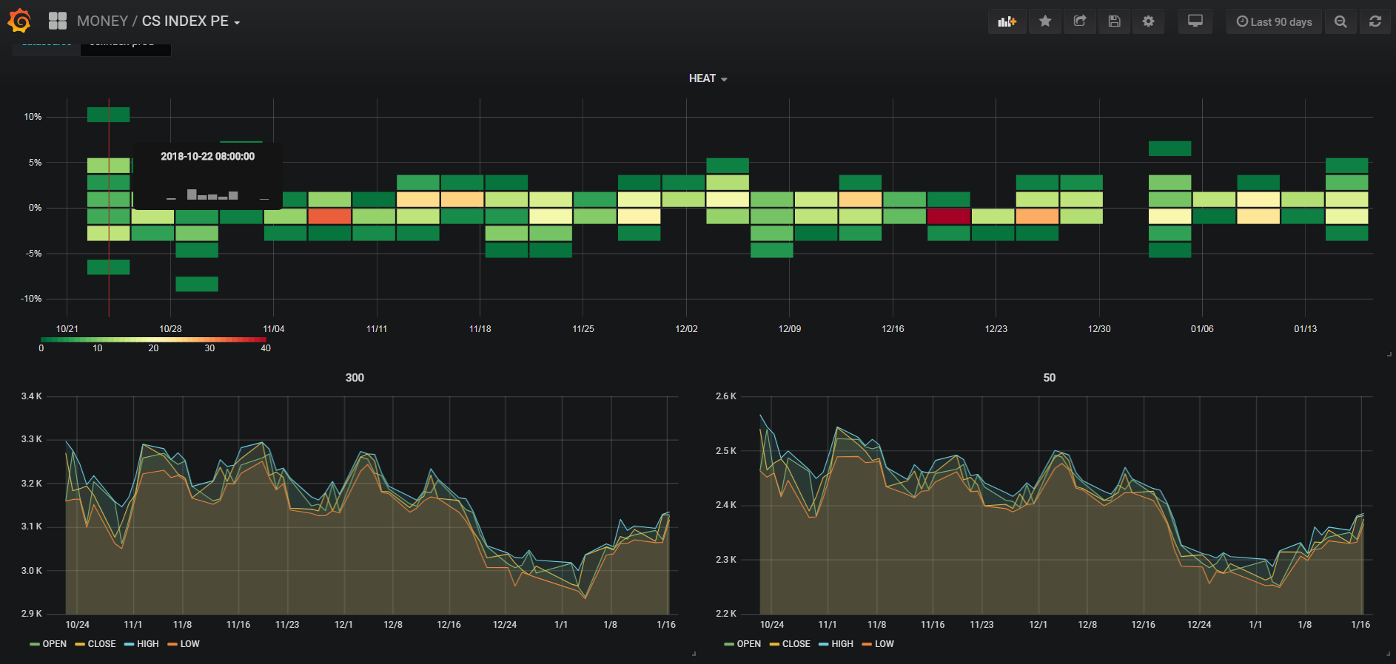Image resolution: width=1396 pixels, height=664 pixels.
Task: Click the Grafana logo icon
Action: pos(19,21)
